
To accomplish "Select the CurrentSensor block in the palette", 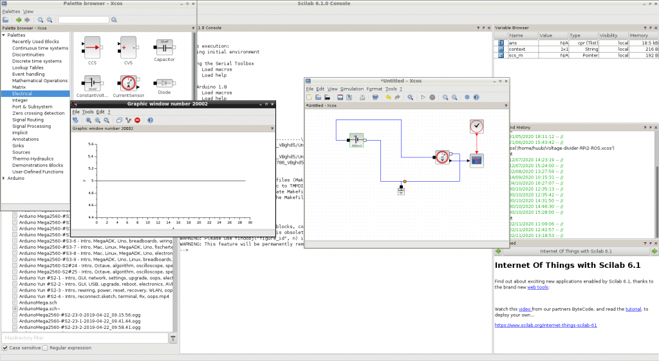I will [128, 86].
